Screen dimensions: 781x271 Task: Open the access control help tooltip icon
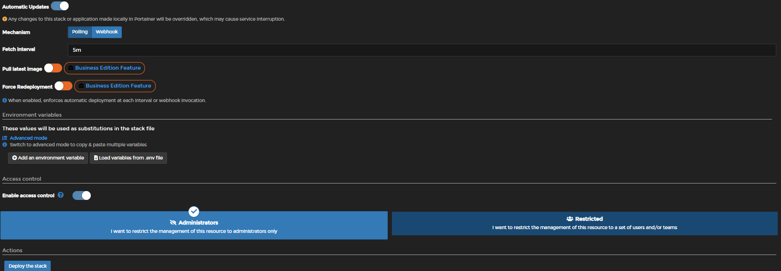point(61,195)
